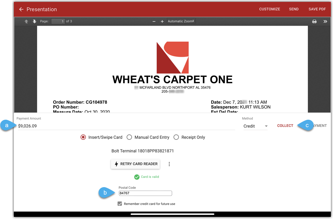The height and width of the screenshot is (219, 333).
Task: Click RETRY CARD READER button
Action: coord(135,164)
